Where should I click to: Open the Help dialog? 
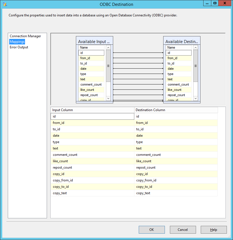pos(214,229)
